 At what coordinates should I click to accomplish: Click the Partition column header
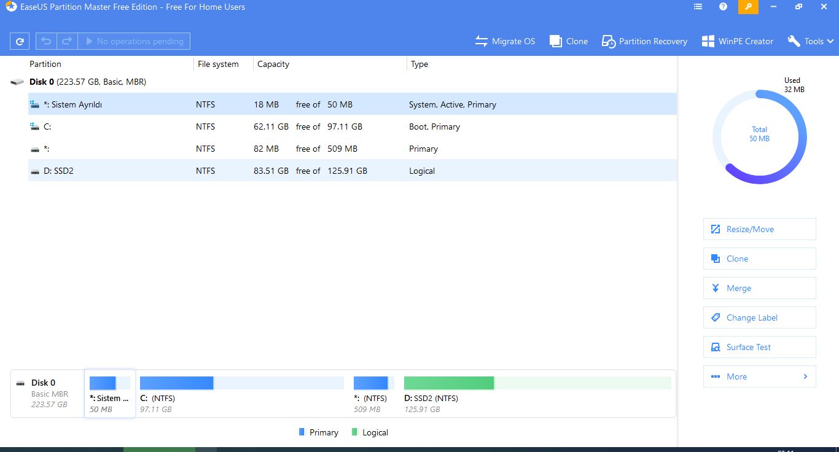click(45, 64)
